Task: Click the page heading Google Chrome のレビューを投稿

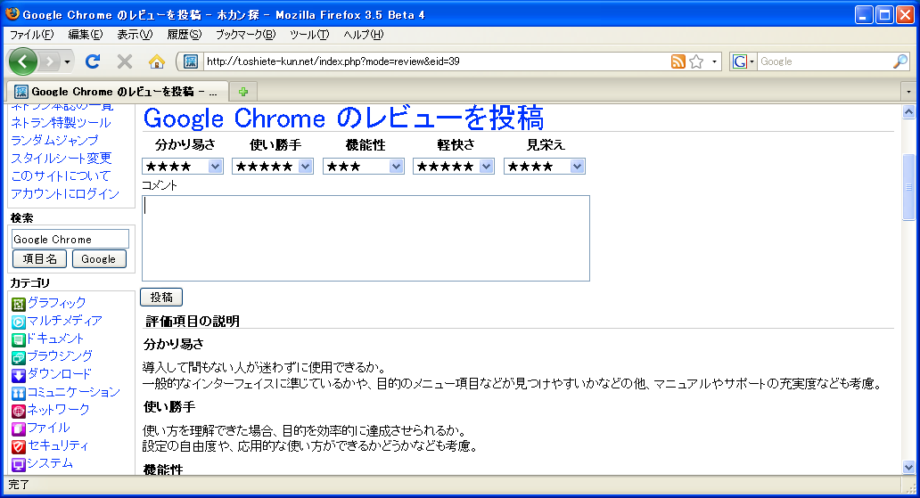Action: [x=343, y=118]
